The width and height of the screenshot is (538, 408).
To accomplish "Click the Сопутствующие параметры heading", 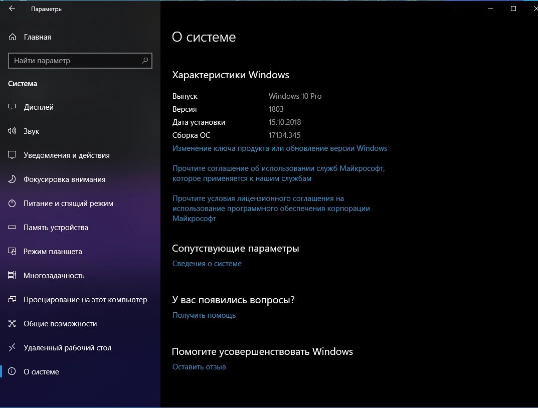I will pyautogui.click(x=235, y=248).
